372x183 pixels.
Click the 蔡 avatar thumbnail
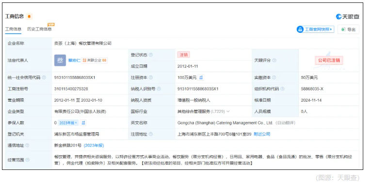pyautogui.click(x=60, y=61)
